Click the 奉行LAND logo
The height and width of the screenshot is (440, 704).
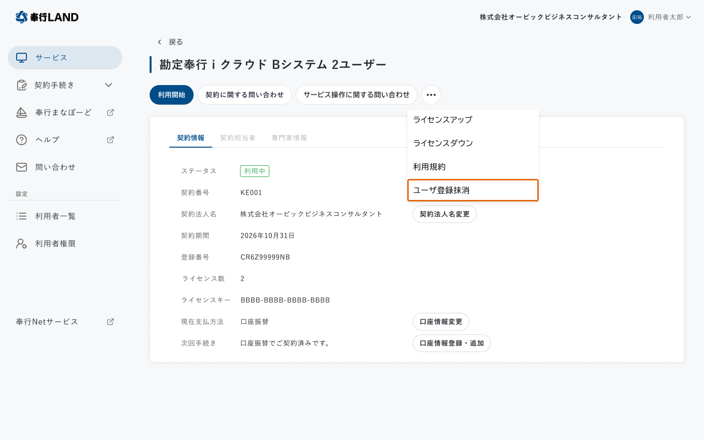click(x=47, y=17)
